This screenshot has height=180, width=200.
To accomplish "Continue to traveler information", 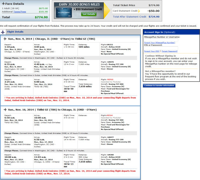I will pos(159,85).
